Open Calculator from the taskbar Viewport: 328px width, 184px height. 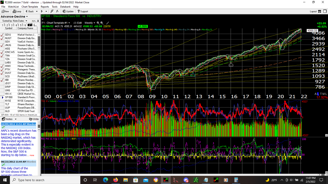[236, 180]
